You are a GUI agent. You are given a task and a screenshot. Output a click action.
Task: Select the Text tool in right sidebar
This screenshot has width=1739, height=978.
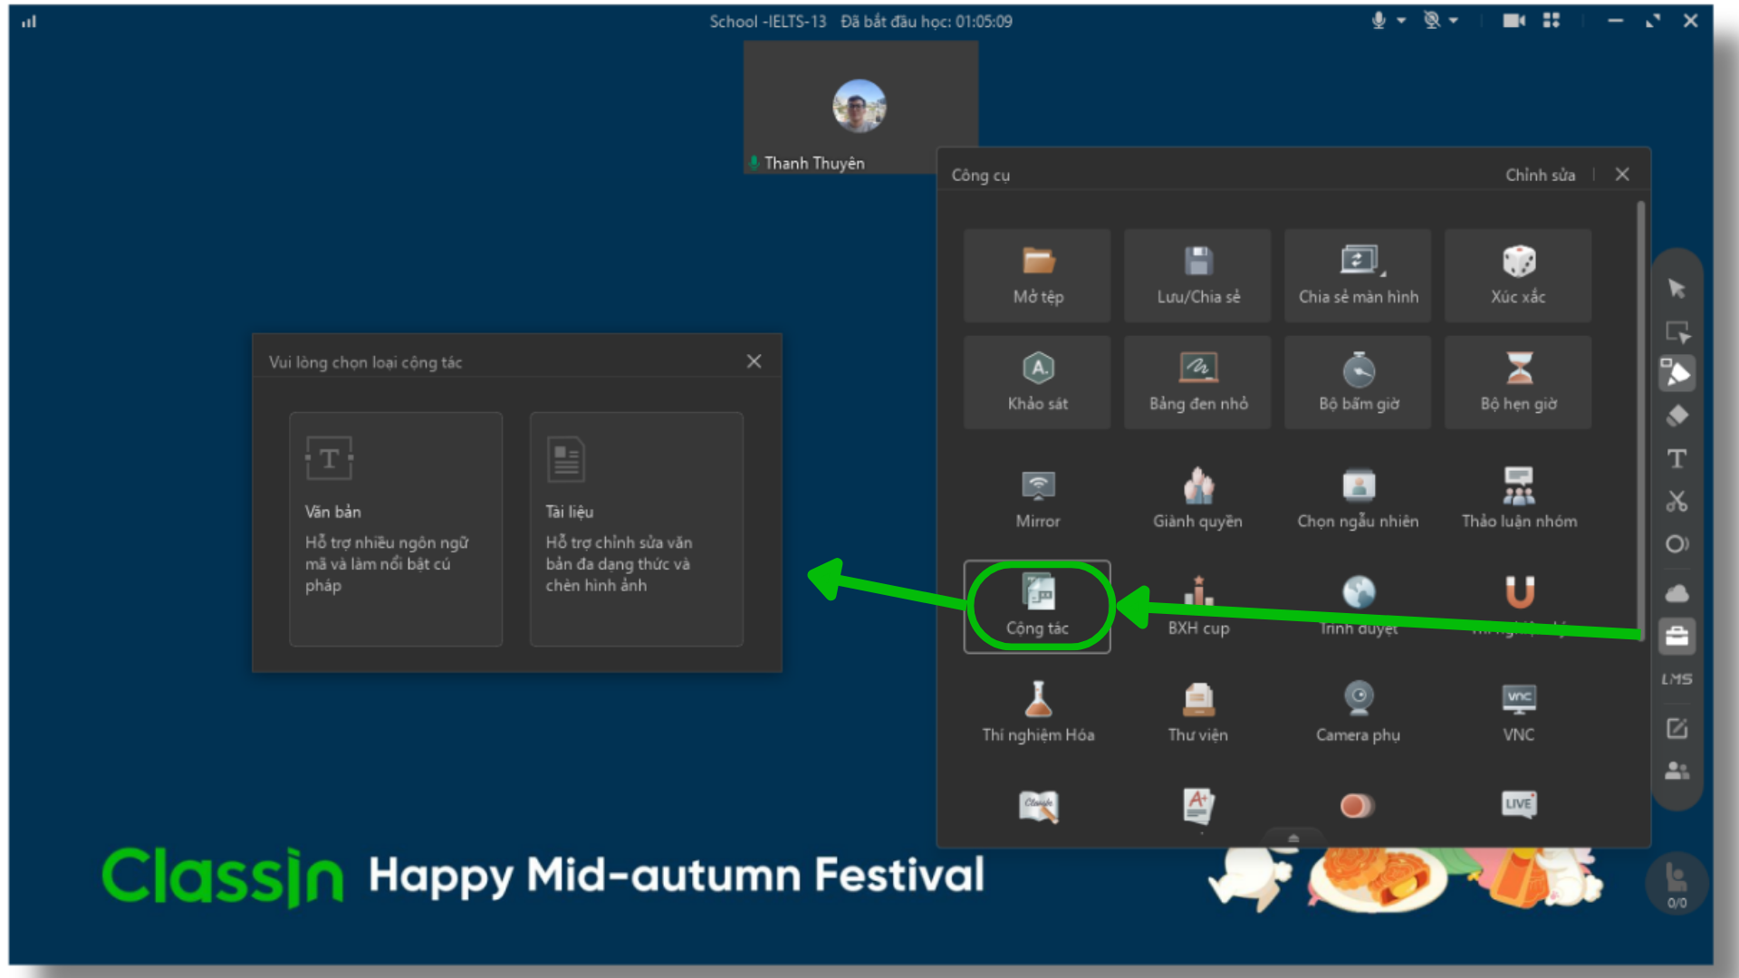click(1677, 458)
